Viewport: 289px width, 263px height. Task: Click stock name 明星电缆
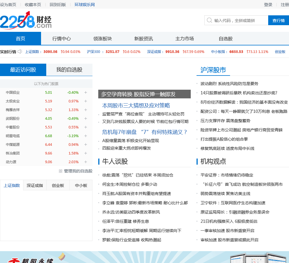click(x=13, y=136)
